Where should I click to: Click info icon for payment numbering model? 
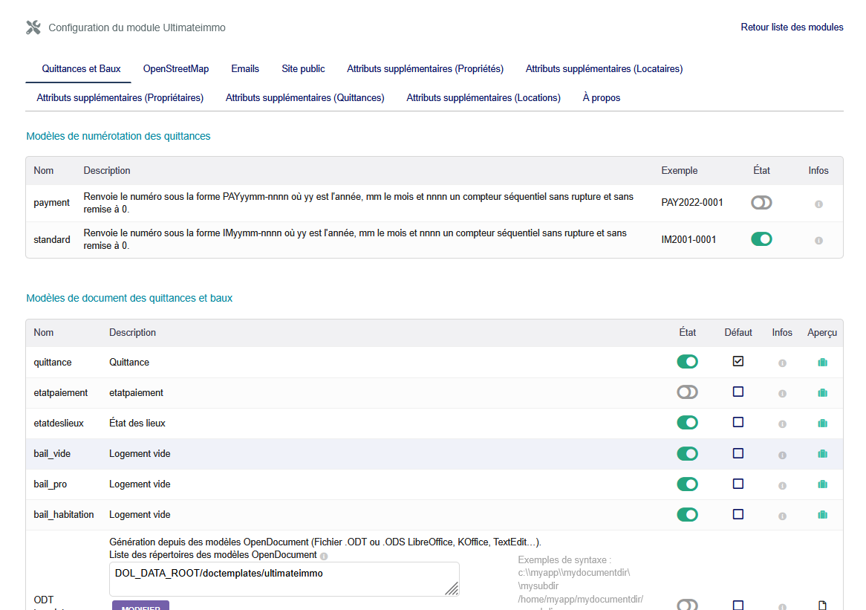click(818, 204)
